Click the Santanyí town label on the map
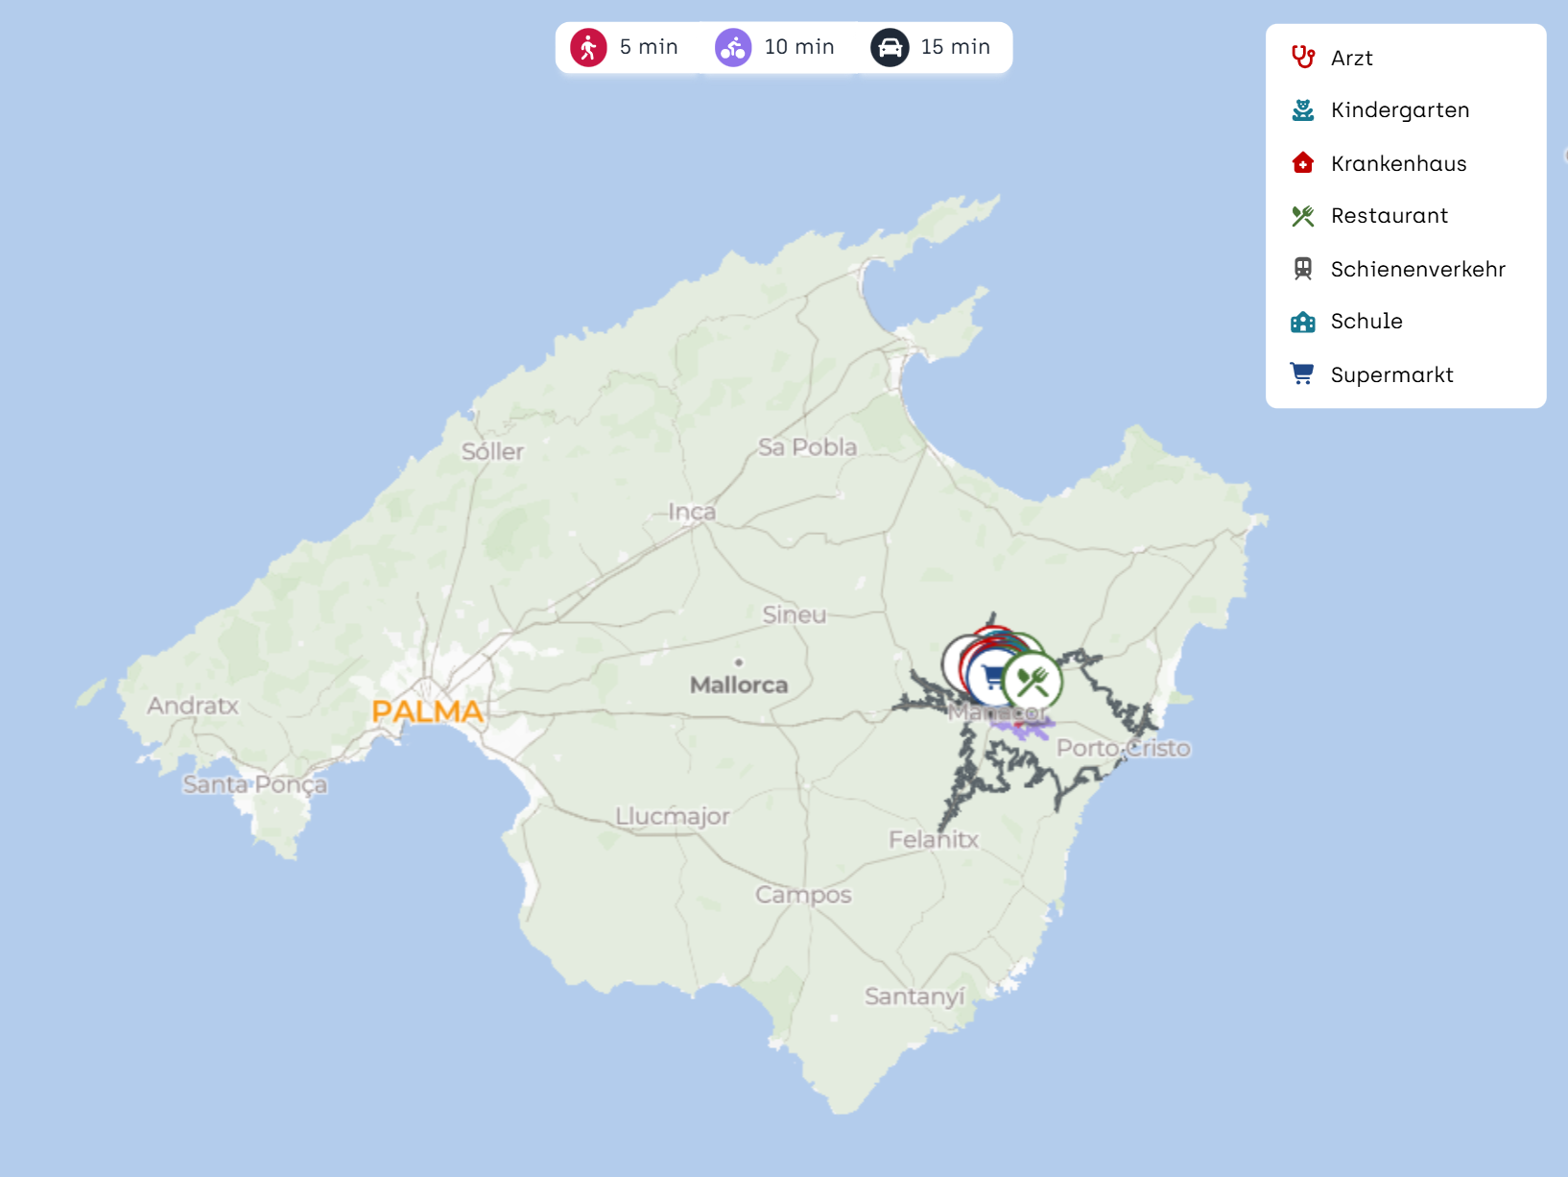 pyautogui.click(x=914, y=997)
